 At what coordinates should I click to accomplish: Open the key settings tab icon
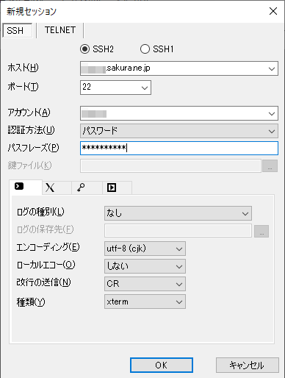[x=87, y=188]
